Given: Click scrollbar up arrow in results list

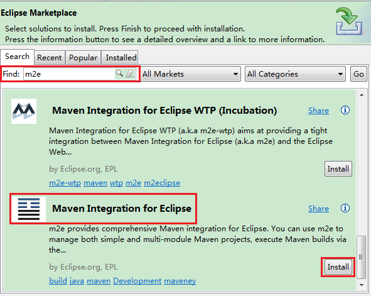Looking at the screenshot, I should point(362,95).
